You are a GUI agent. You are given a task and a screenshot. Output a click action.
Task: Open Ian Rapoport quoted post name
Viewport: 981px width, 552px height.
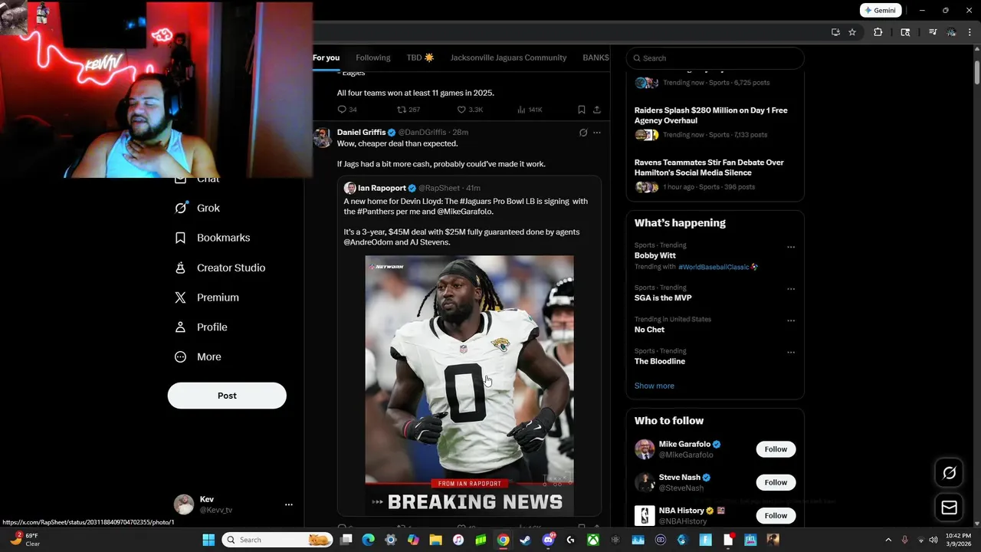382,188
